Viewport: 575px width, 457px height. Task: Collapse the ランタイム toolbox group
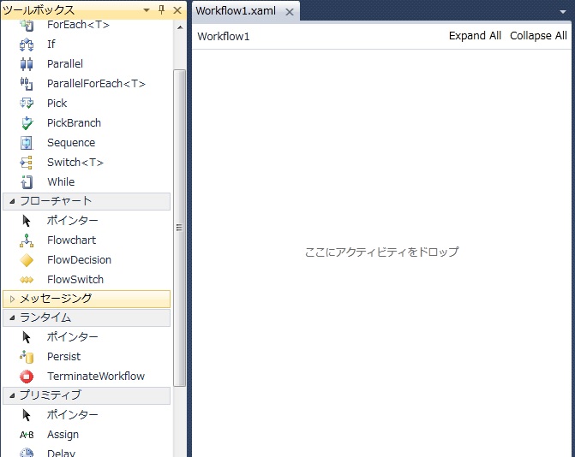(12, 318)
